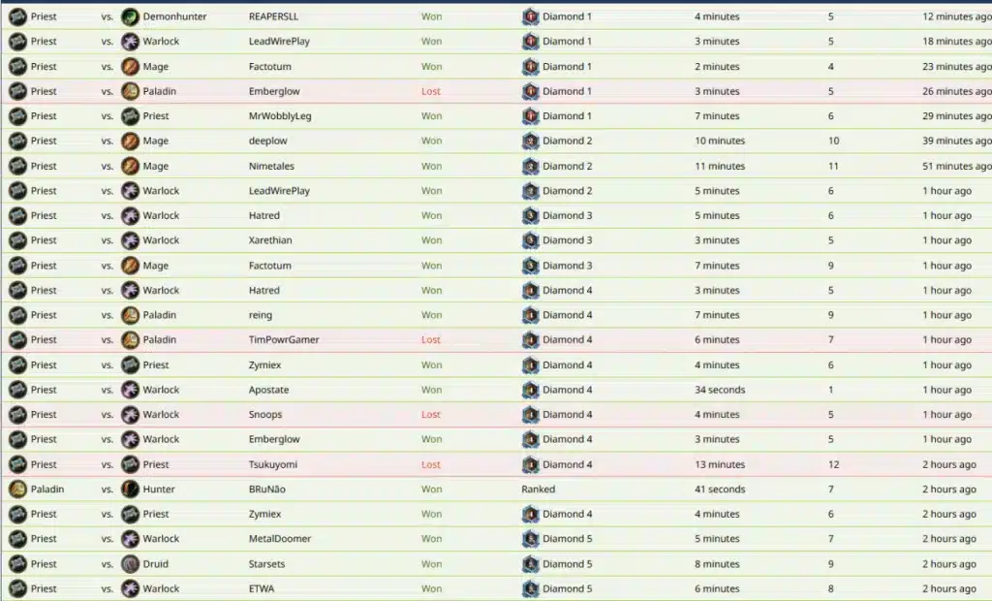The width and height of the screenshot is (992, 601).
Task: Click the Diamond 3 rank badge for Xarethian
Action: (530, 240)
